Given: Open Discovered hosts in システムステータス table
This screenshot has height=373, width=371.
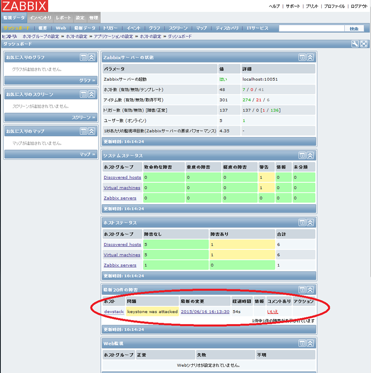Looking at the screenshot, I should [x=122, y=178].
